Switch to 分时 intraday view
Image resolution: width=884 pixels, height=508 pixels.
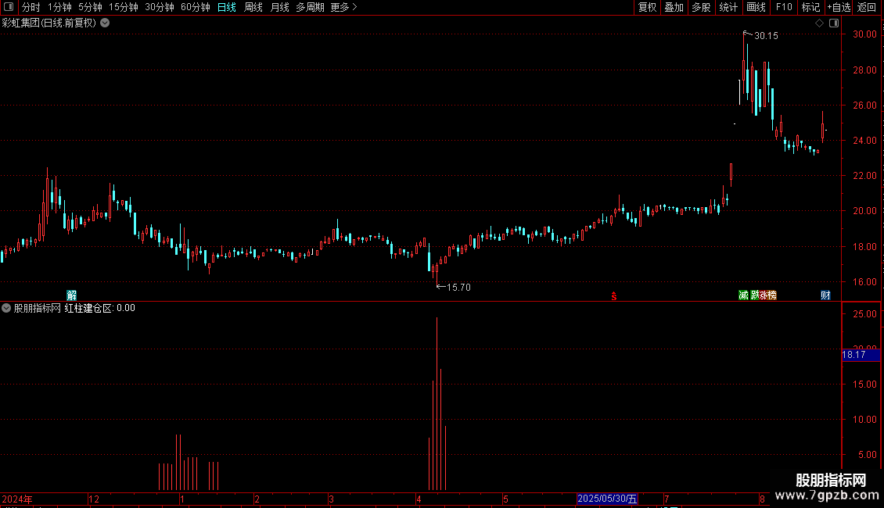(x=31, y=7)
